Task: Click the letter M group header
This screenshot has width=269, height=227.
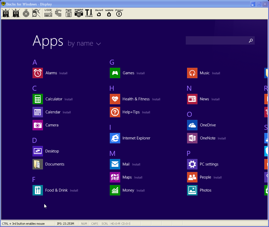Action: (112, 154)
